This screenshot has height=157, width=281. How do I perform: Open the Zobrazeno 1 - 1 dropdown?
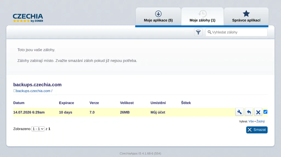click(x=38, y=129)
